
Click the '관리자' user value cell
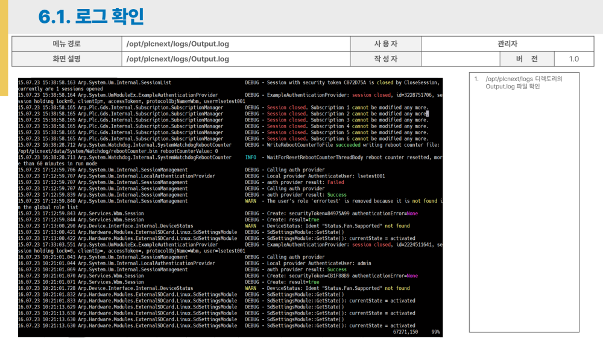[x=507, y=44]
